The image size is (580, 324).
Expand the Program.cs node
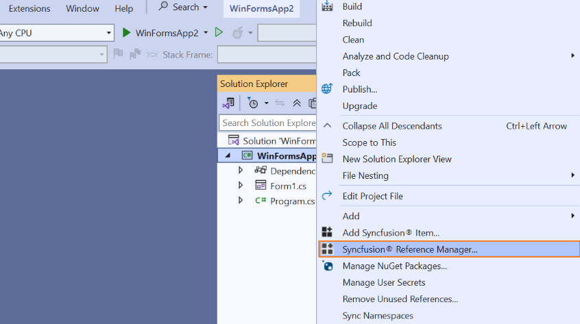[241, 200]
